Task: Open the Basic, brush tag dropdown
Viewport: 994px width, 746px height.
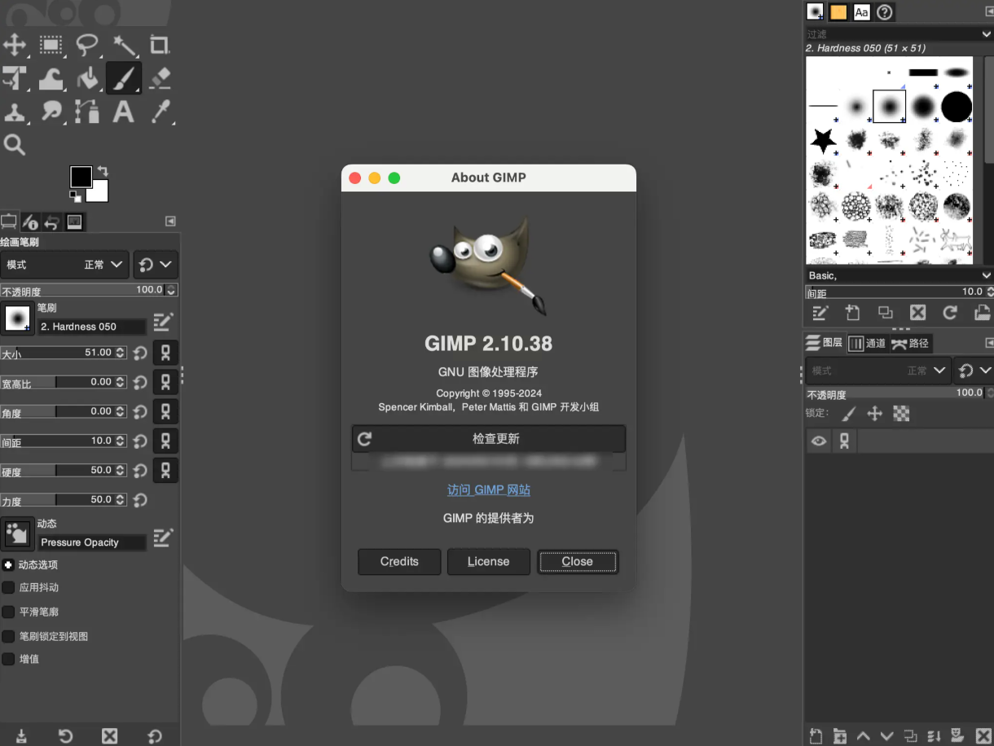Action: (899, 275)
